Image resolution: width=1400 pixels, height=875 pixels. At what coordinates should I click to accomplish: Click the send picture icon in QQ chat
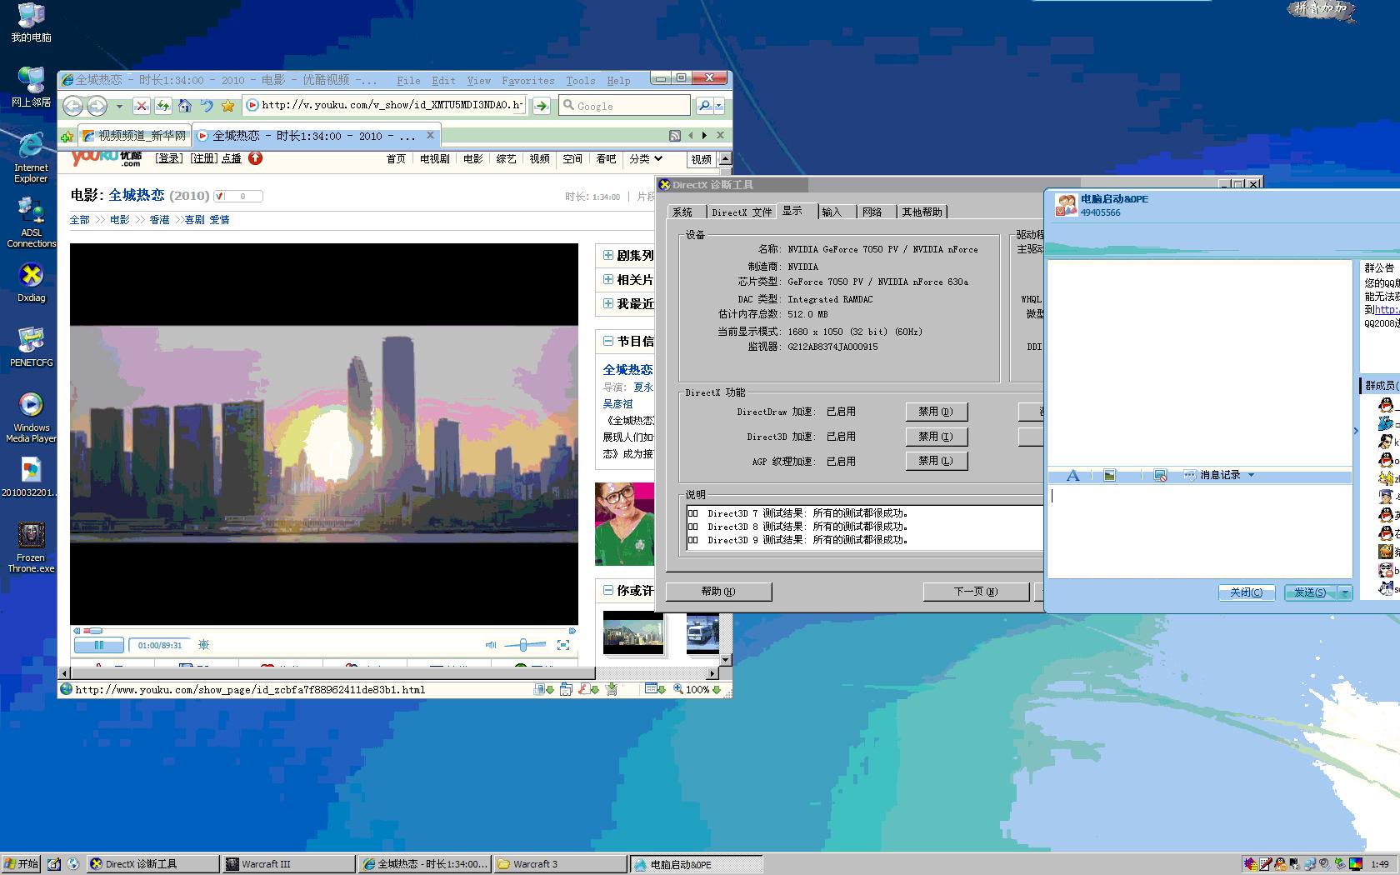pyautogui.click(x=1109, y=475)
